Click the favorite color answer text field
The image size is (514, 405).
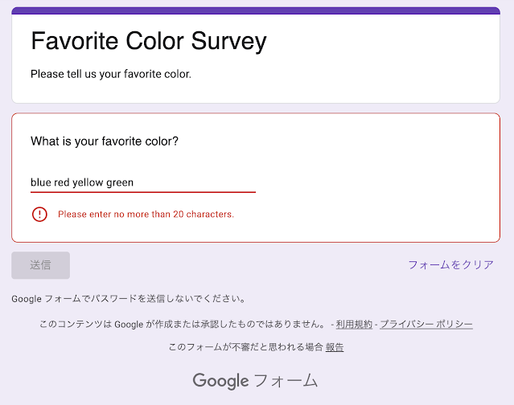click(142, 182)
